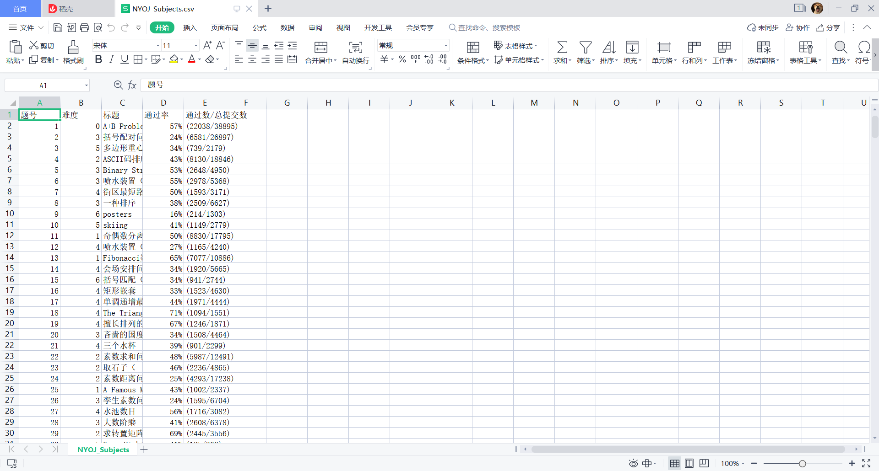
Task: Collapse the ribbon with the chevron
Action: (x=867, y=27)
